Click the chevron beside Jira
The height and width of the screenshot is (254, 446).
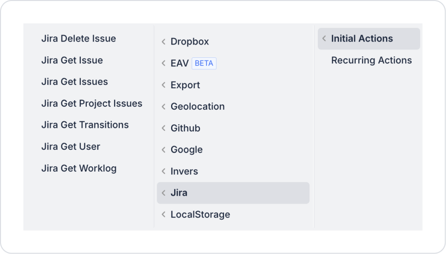(164, 193)
